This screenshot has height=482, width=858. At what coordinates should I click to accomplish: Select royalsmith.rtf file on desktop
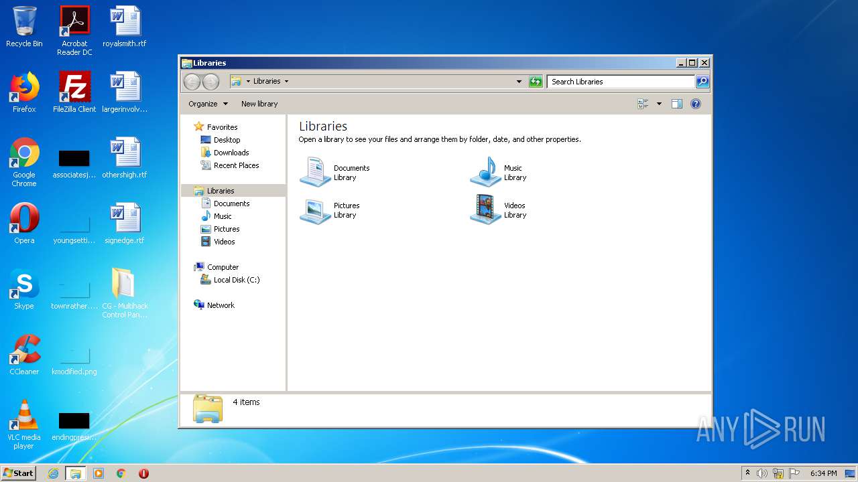coord(125,27)
